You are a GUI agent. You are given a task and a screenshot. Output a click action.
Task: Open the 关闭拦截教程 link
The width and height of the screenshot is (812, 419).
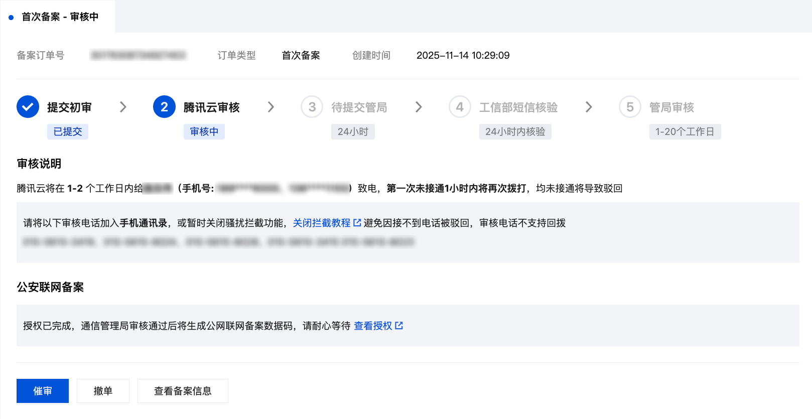point(321,223)
